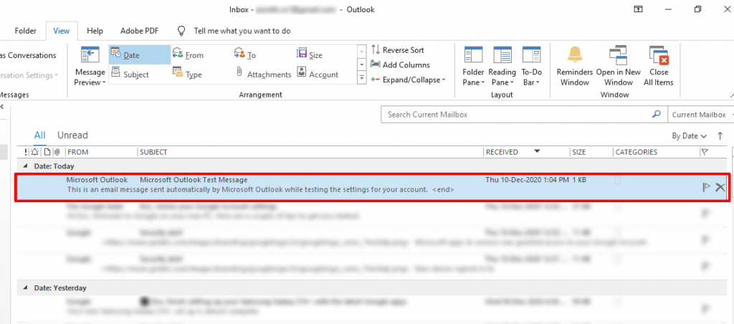Arrange messages by Attachments
Image resolution: width=734 pixels, height=324 pixels.
click(263, 74)
